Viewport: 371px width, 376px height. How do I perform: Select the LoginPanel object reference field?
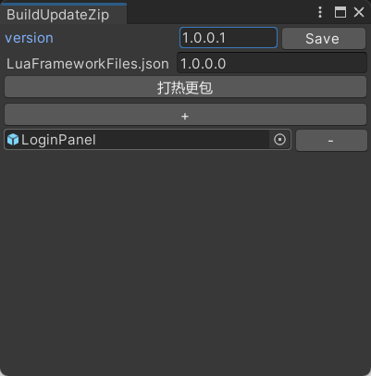click(x=147, y=140)
